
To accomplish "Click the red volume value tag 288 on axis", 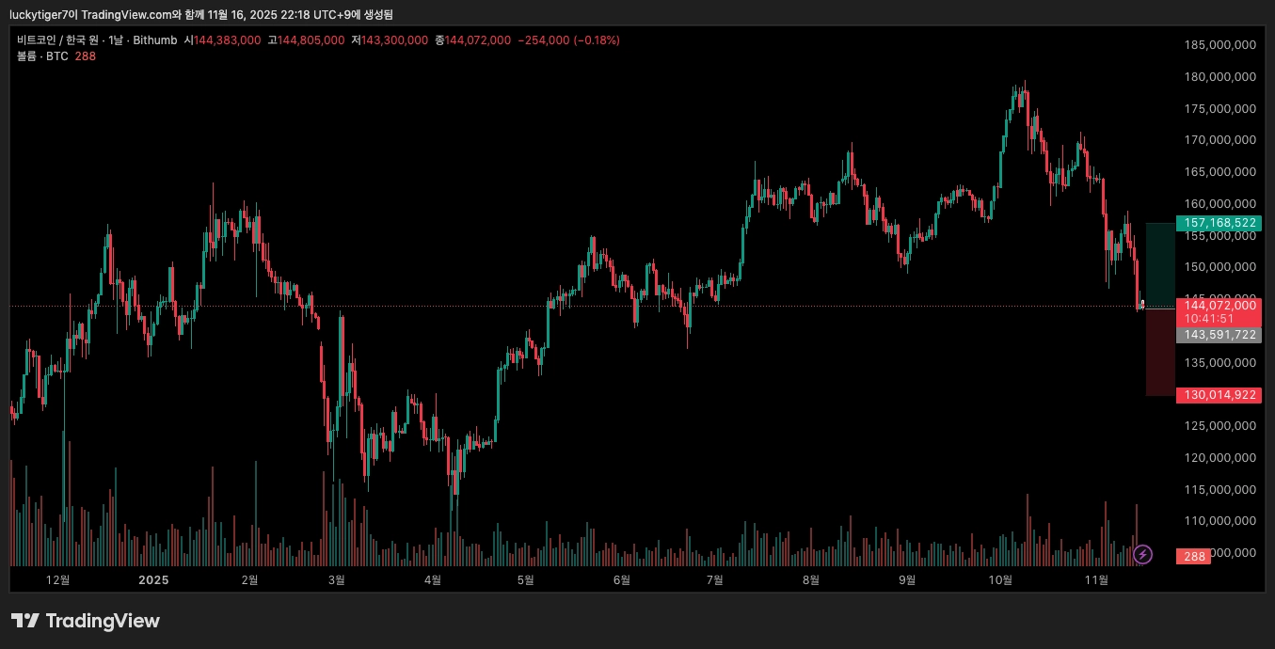I will (1194, 557).
